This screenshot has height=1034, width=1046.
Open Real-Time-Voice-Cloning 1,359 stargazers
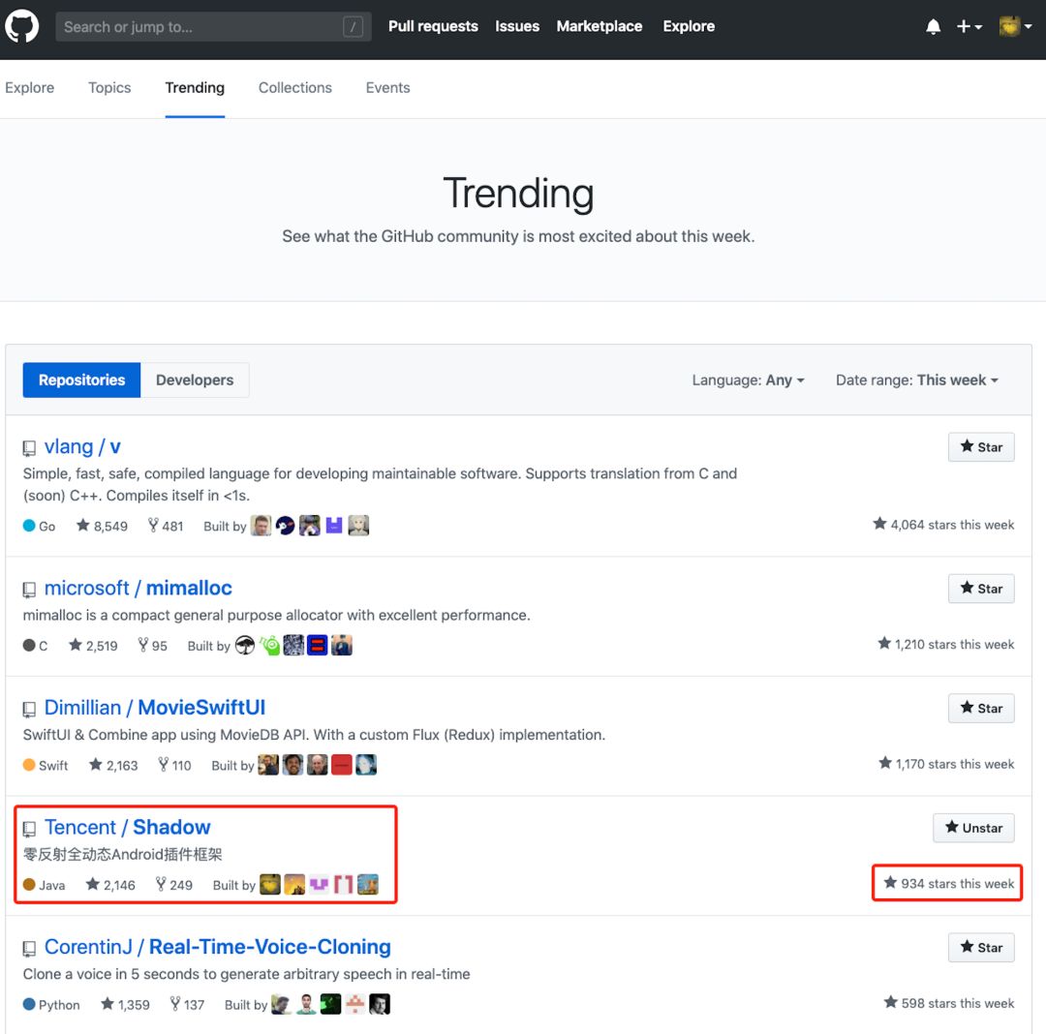(125, 1005)
